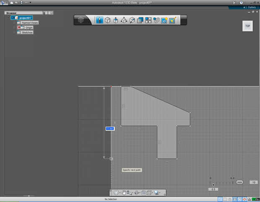260x202 pixels.
Task: Click the Primitives box icon
Action: click(107, 20)
